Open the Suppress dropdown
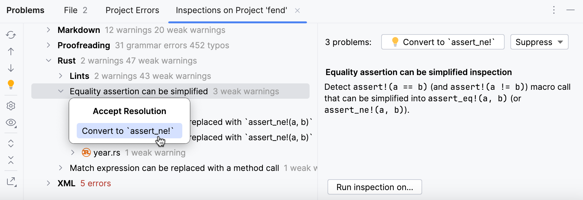The width and height of the screenshot is (583, 200). (x=539, y=42)
